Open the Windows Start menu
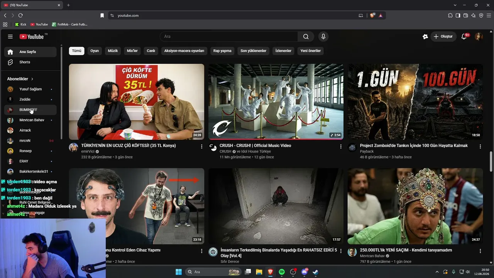The width and height of the screenshot is (494, 278). (x=179, y=272)
